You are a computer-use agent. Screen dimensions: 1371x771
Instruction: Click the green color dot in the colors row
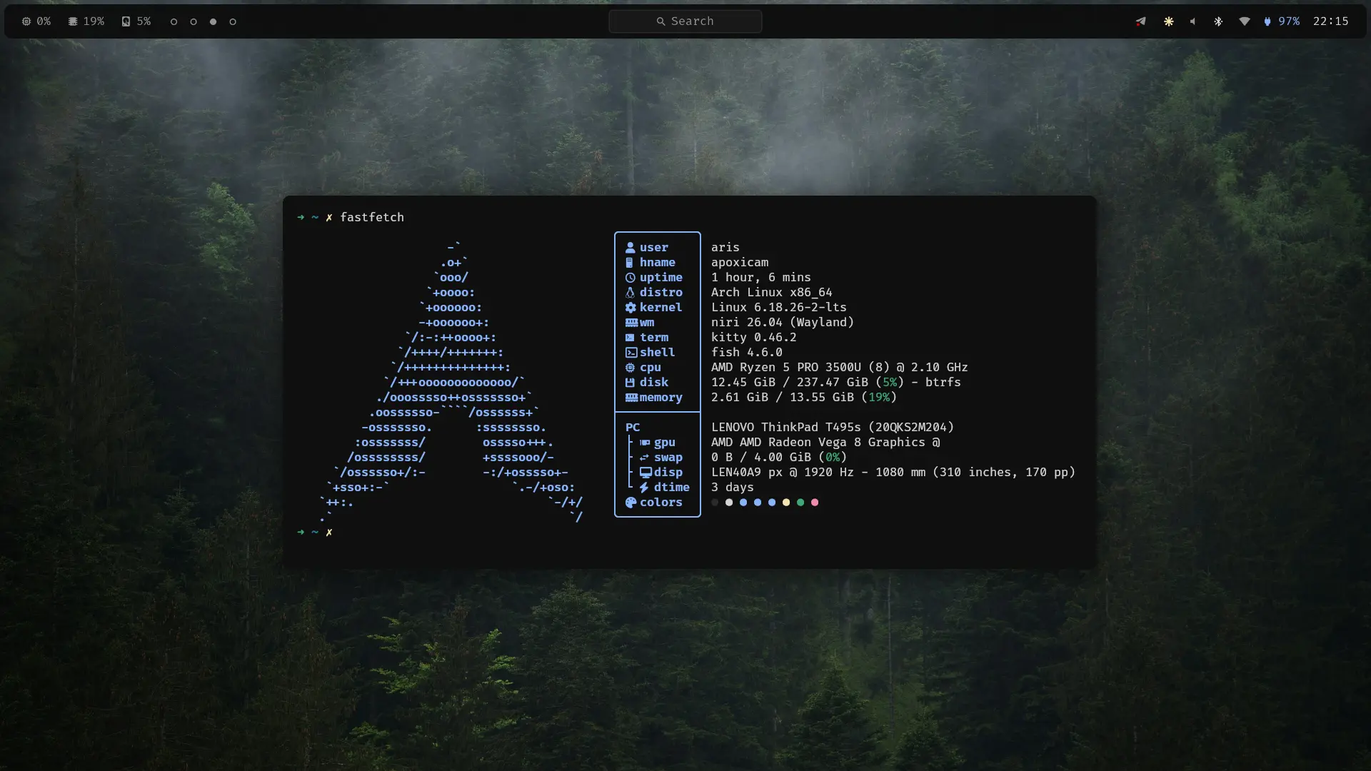[x=800, y=503]
